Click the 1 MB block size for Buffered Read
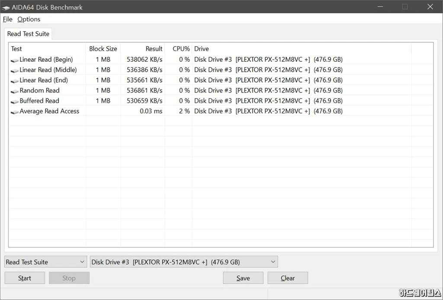Image resolution: width=443 pixels, height=300 pixels. click(x=103, y=101)
